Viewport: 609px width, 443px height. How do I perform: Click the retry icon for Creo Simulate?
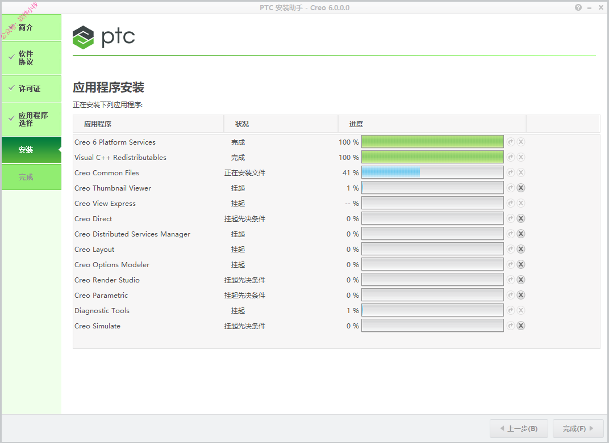click(x=511, y=326)
